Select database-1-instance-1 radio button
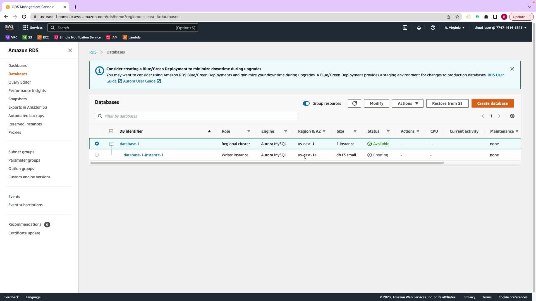Viewport: 536px width, 301px height. pyautogui.click(x=97, y=155)
